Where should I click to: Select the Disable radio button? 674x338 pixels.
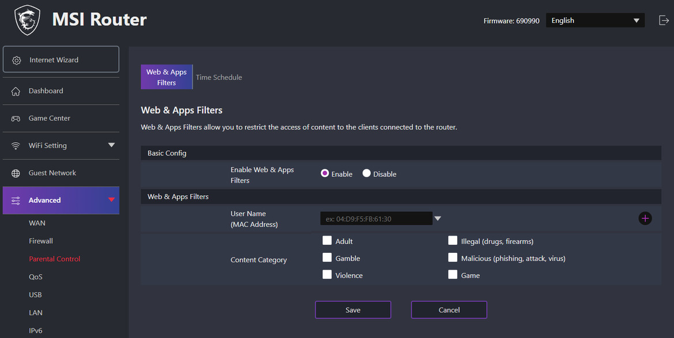[366, 173]
